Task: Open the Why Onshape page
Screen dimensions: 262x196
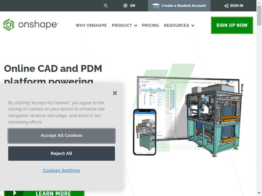Action: pyautogui.click(x=91, y=25)
